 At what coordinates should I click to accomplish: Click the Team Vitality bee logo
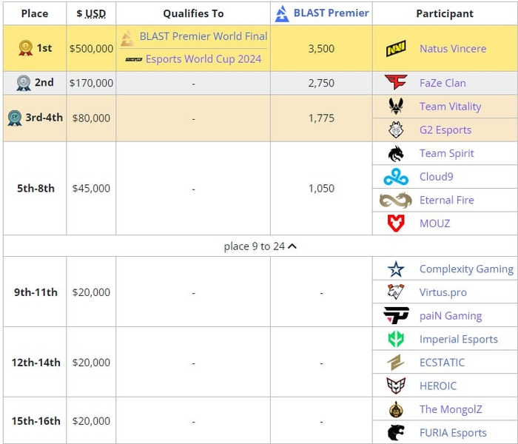pyautogui.click(x=396, y=107)
